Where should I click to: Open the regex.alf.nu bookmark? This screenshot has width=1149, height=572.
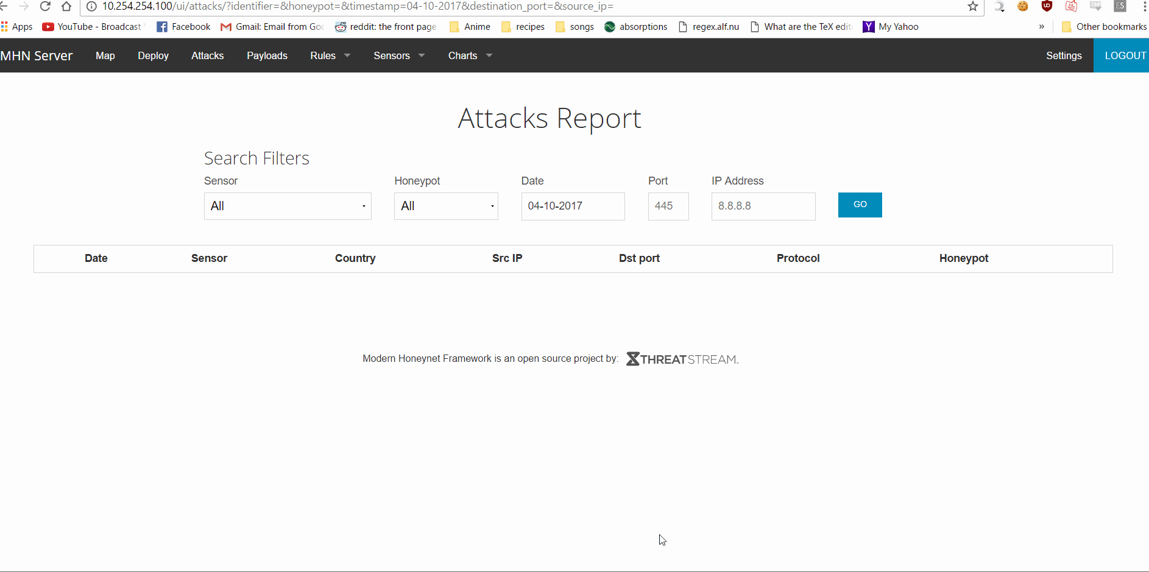709,27
